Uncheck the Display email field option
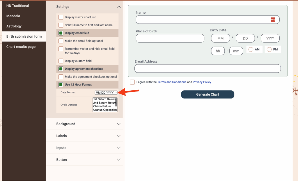Viewport: 298px width, 181px height. pyautogui.click(x=61, y=33)
